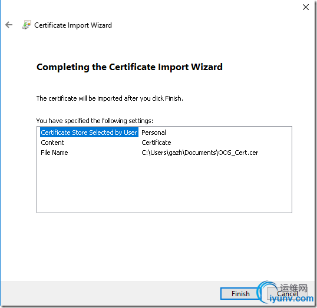Image resolution: width=317 pixels, height=308 pixels.
Task: Go back with the arrow icon
Action: pyautogui.click(x=9, y=25)
